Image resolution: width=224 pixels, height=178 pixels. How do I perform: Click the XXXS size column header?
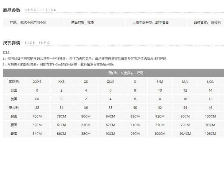click(37, 82)
